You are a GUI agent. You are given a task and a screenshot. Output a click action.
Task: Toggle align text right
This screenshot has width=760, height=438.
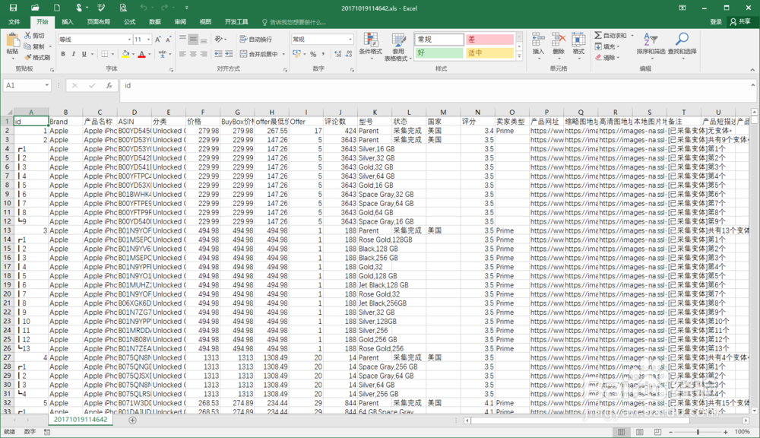(204, 54)
